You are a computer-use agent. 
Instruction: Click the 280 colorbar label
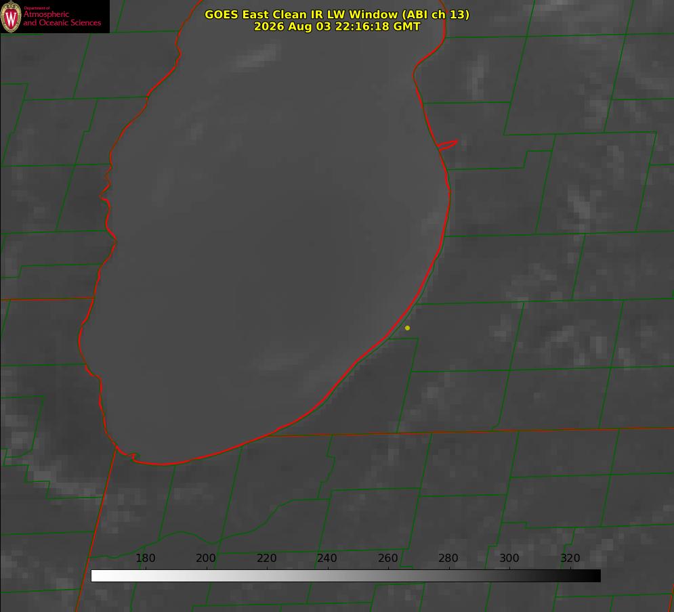pyautogui.click(x=448, y=558)
